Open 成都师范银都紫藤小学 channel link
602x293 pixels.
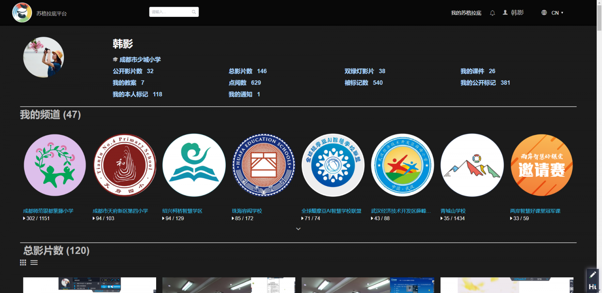(48, 211)
